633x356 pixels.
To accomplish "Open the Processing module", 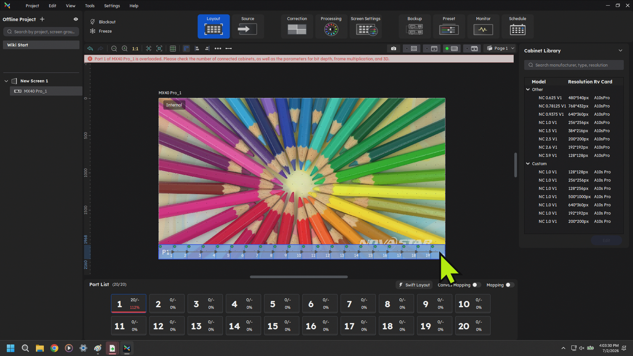I will coord(331,26).
